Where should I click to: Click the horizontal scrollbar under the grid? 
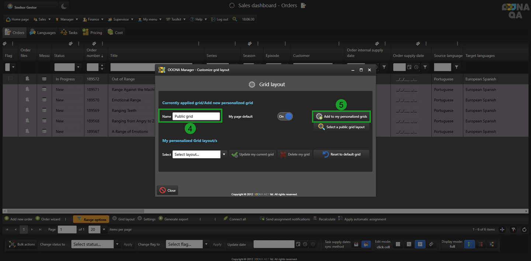pos(265,211)
